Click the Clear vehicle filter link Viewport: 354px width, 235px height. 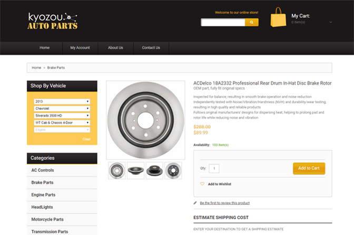point(86,139)
